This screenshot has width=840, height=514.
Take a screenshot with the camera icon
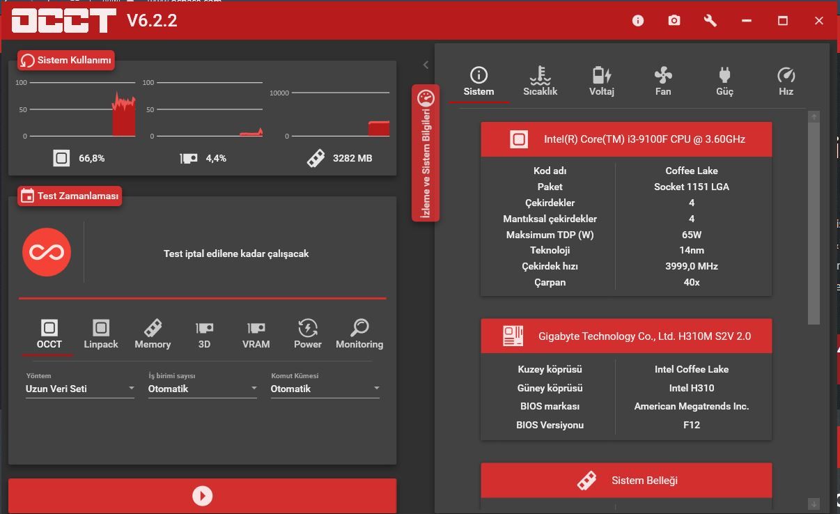674,21
